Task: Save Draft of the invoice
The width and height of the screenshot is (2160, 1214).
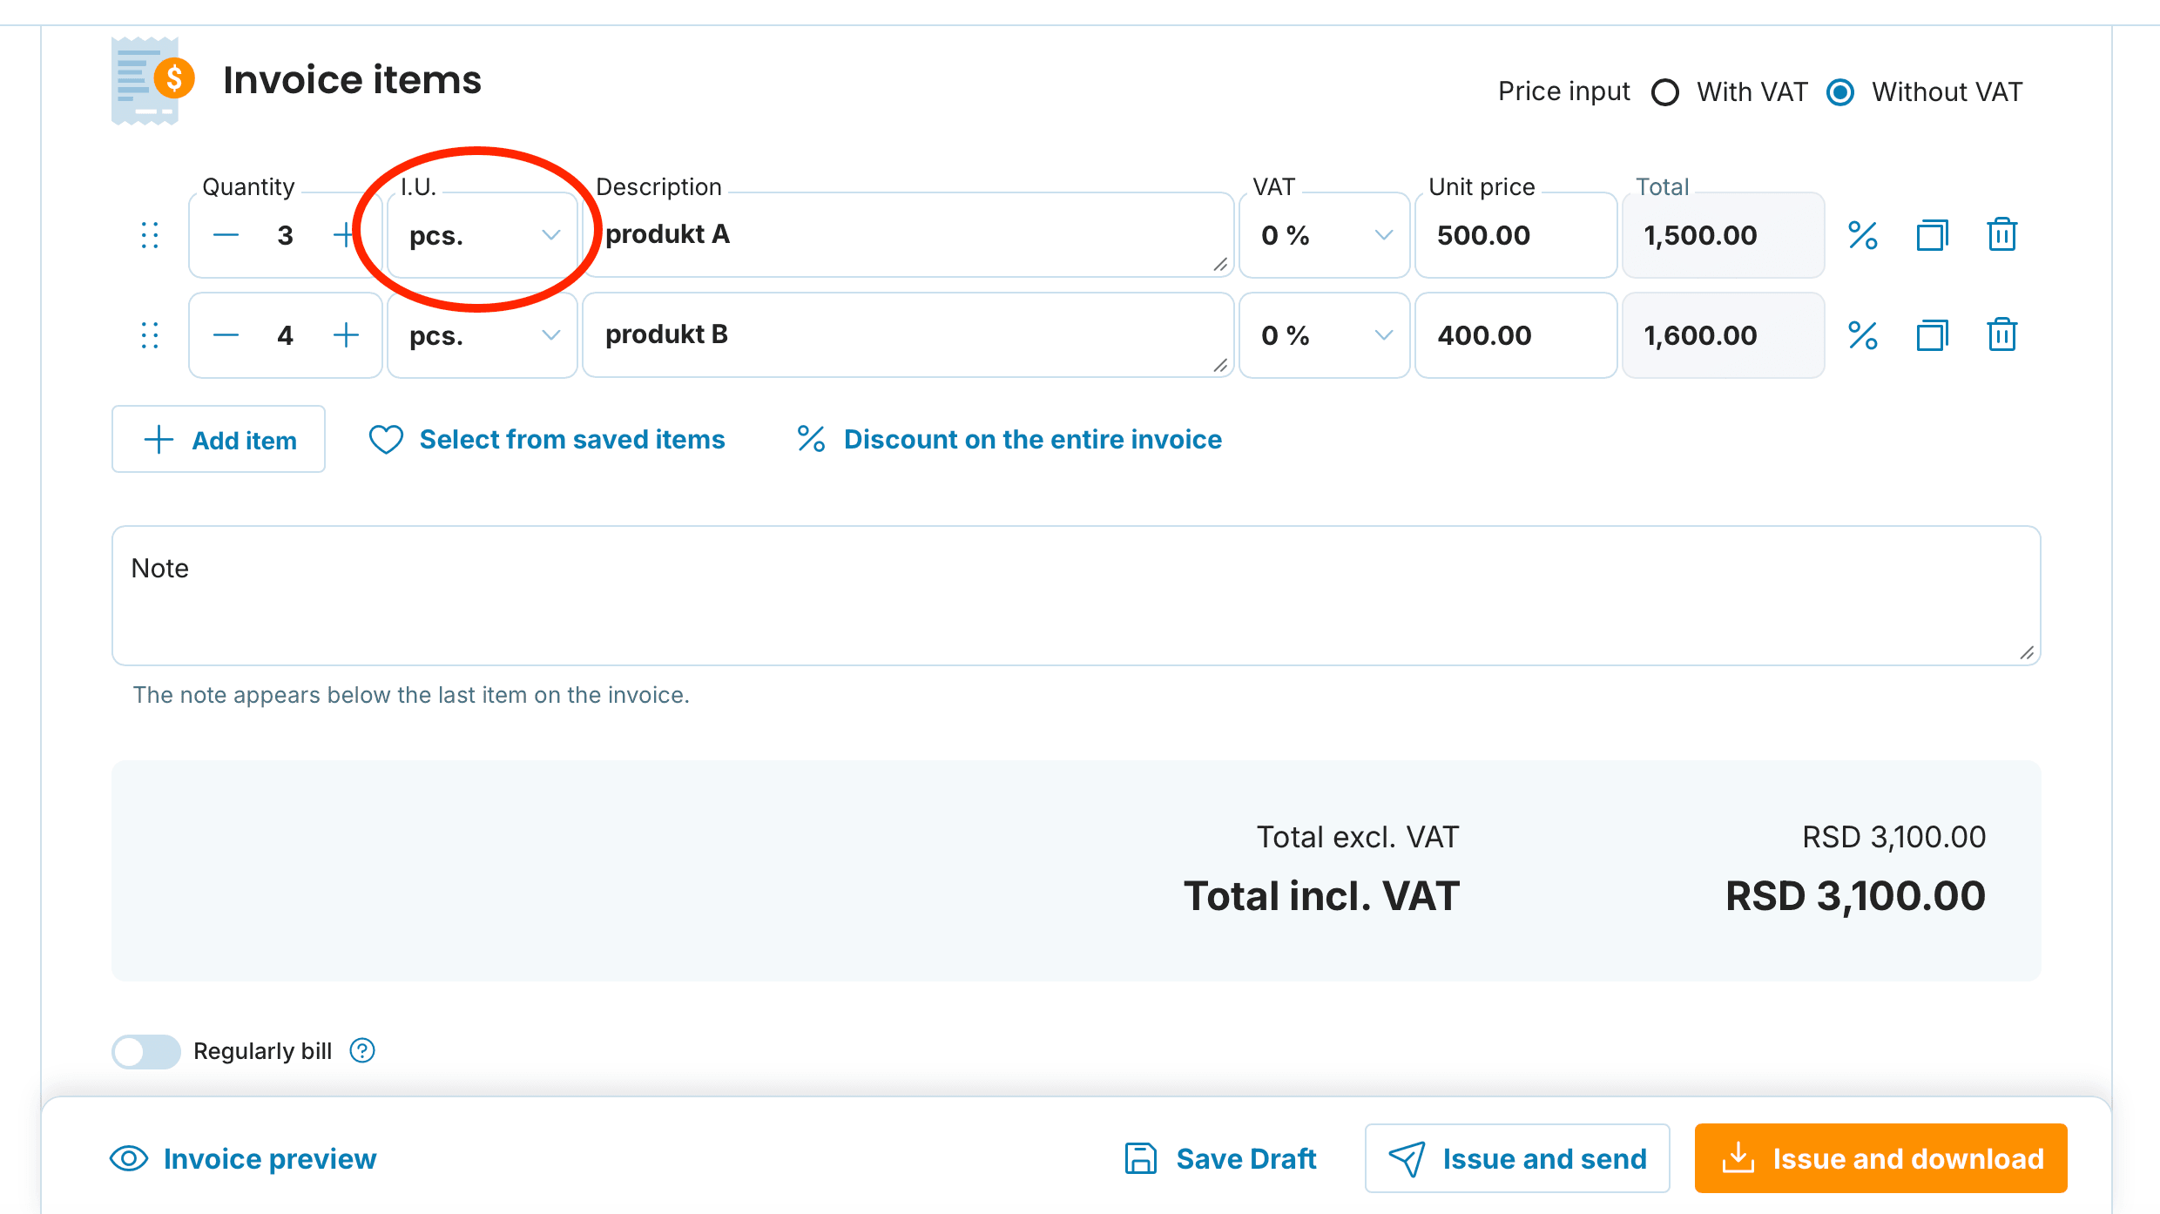Action: (x=1220, y=1159)
